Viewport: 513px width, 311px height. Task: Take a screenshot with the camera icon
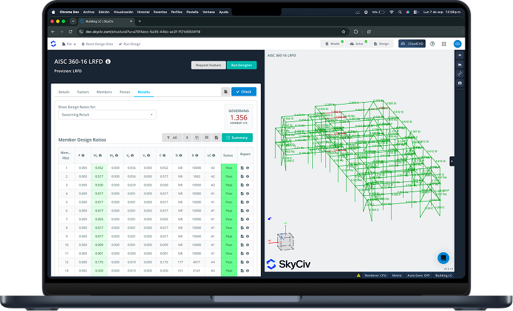[460, 83]
